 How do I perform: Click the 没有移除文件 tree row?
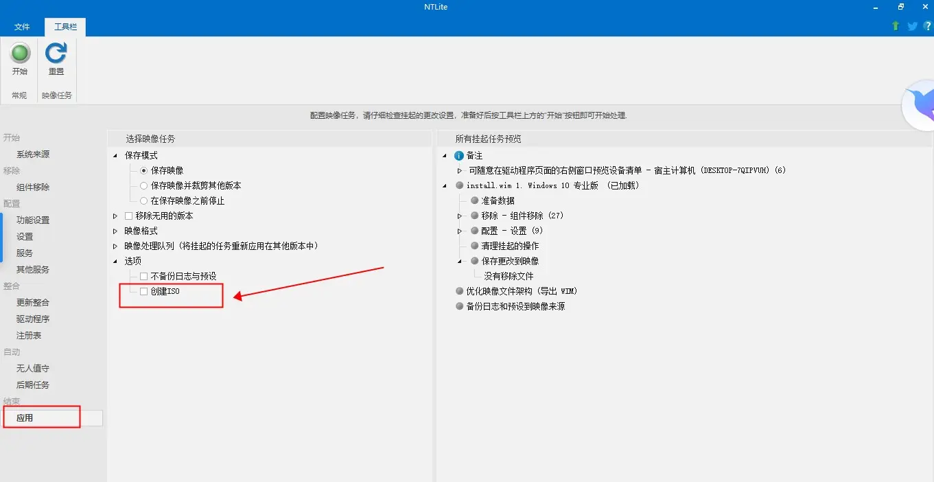(509, 276)
